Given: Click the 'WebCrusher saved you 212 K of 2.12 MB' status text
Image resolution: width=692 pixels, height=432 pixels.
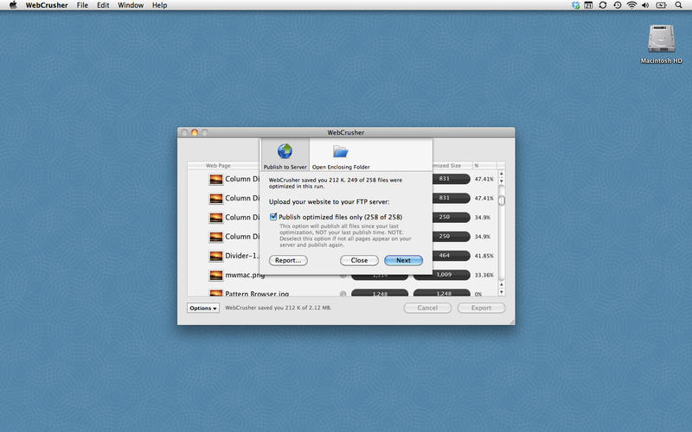Looking at the screenshot, I should [x=278, y=308].
